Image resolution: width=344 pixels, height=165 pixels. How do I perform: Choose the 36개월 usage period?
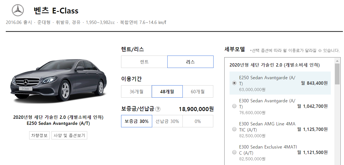click(x=136, y=92)
